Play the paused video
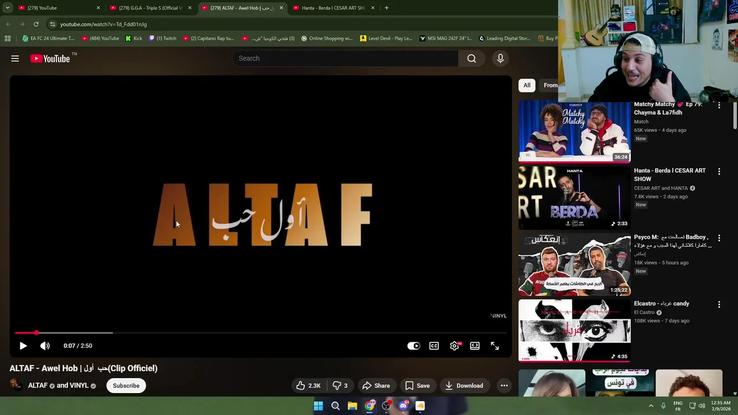Image resolution: width=738 pixels, height=415 pixels. point(23,346)
